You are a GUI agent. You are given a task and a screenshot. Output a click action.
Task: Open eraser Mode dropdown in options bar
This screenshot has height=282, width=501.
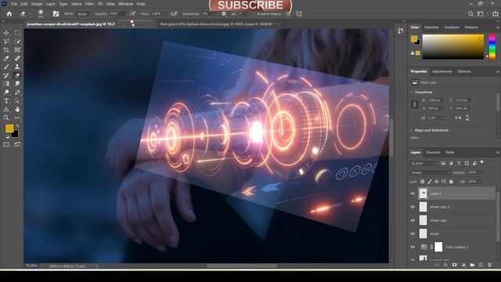(84, 14)
